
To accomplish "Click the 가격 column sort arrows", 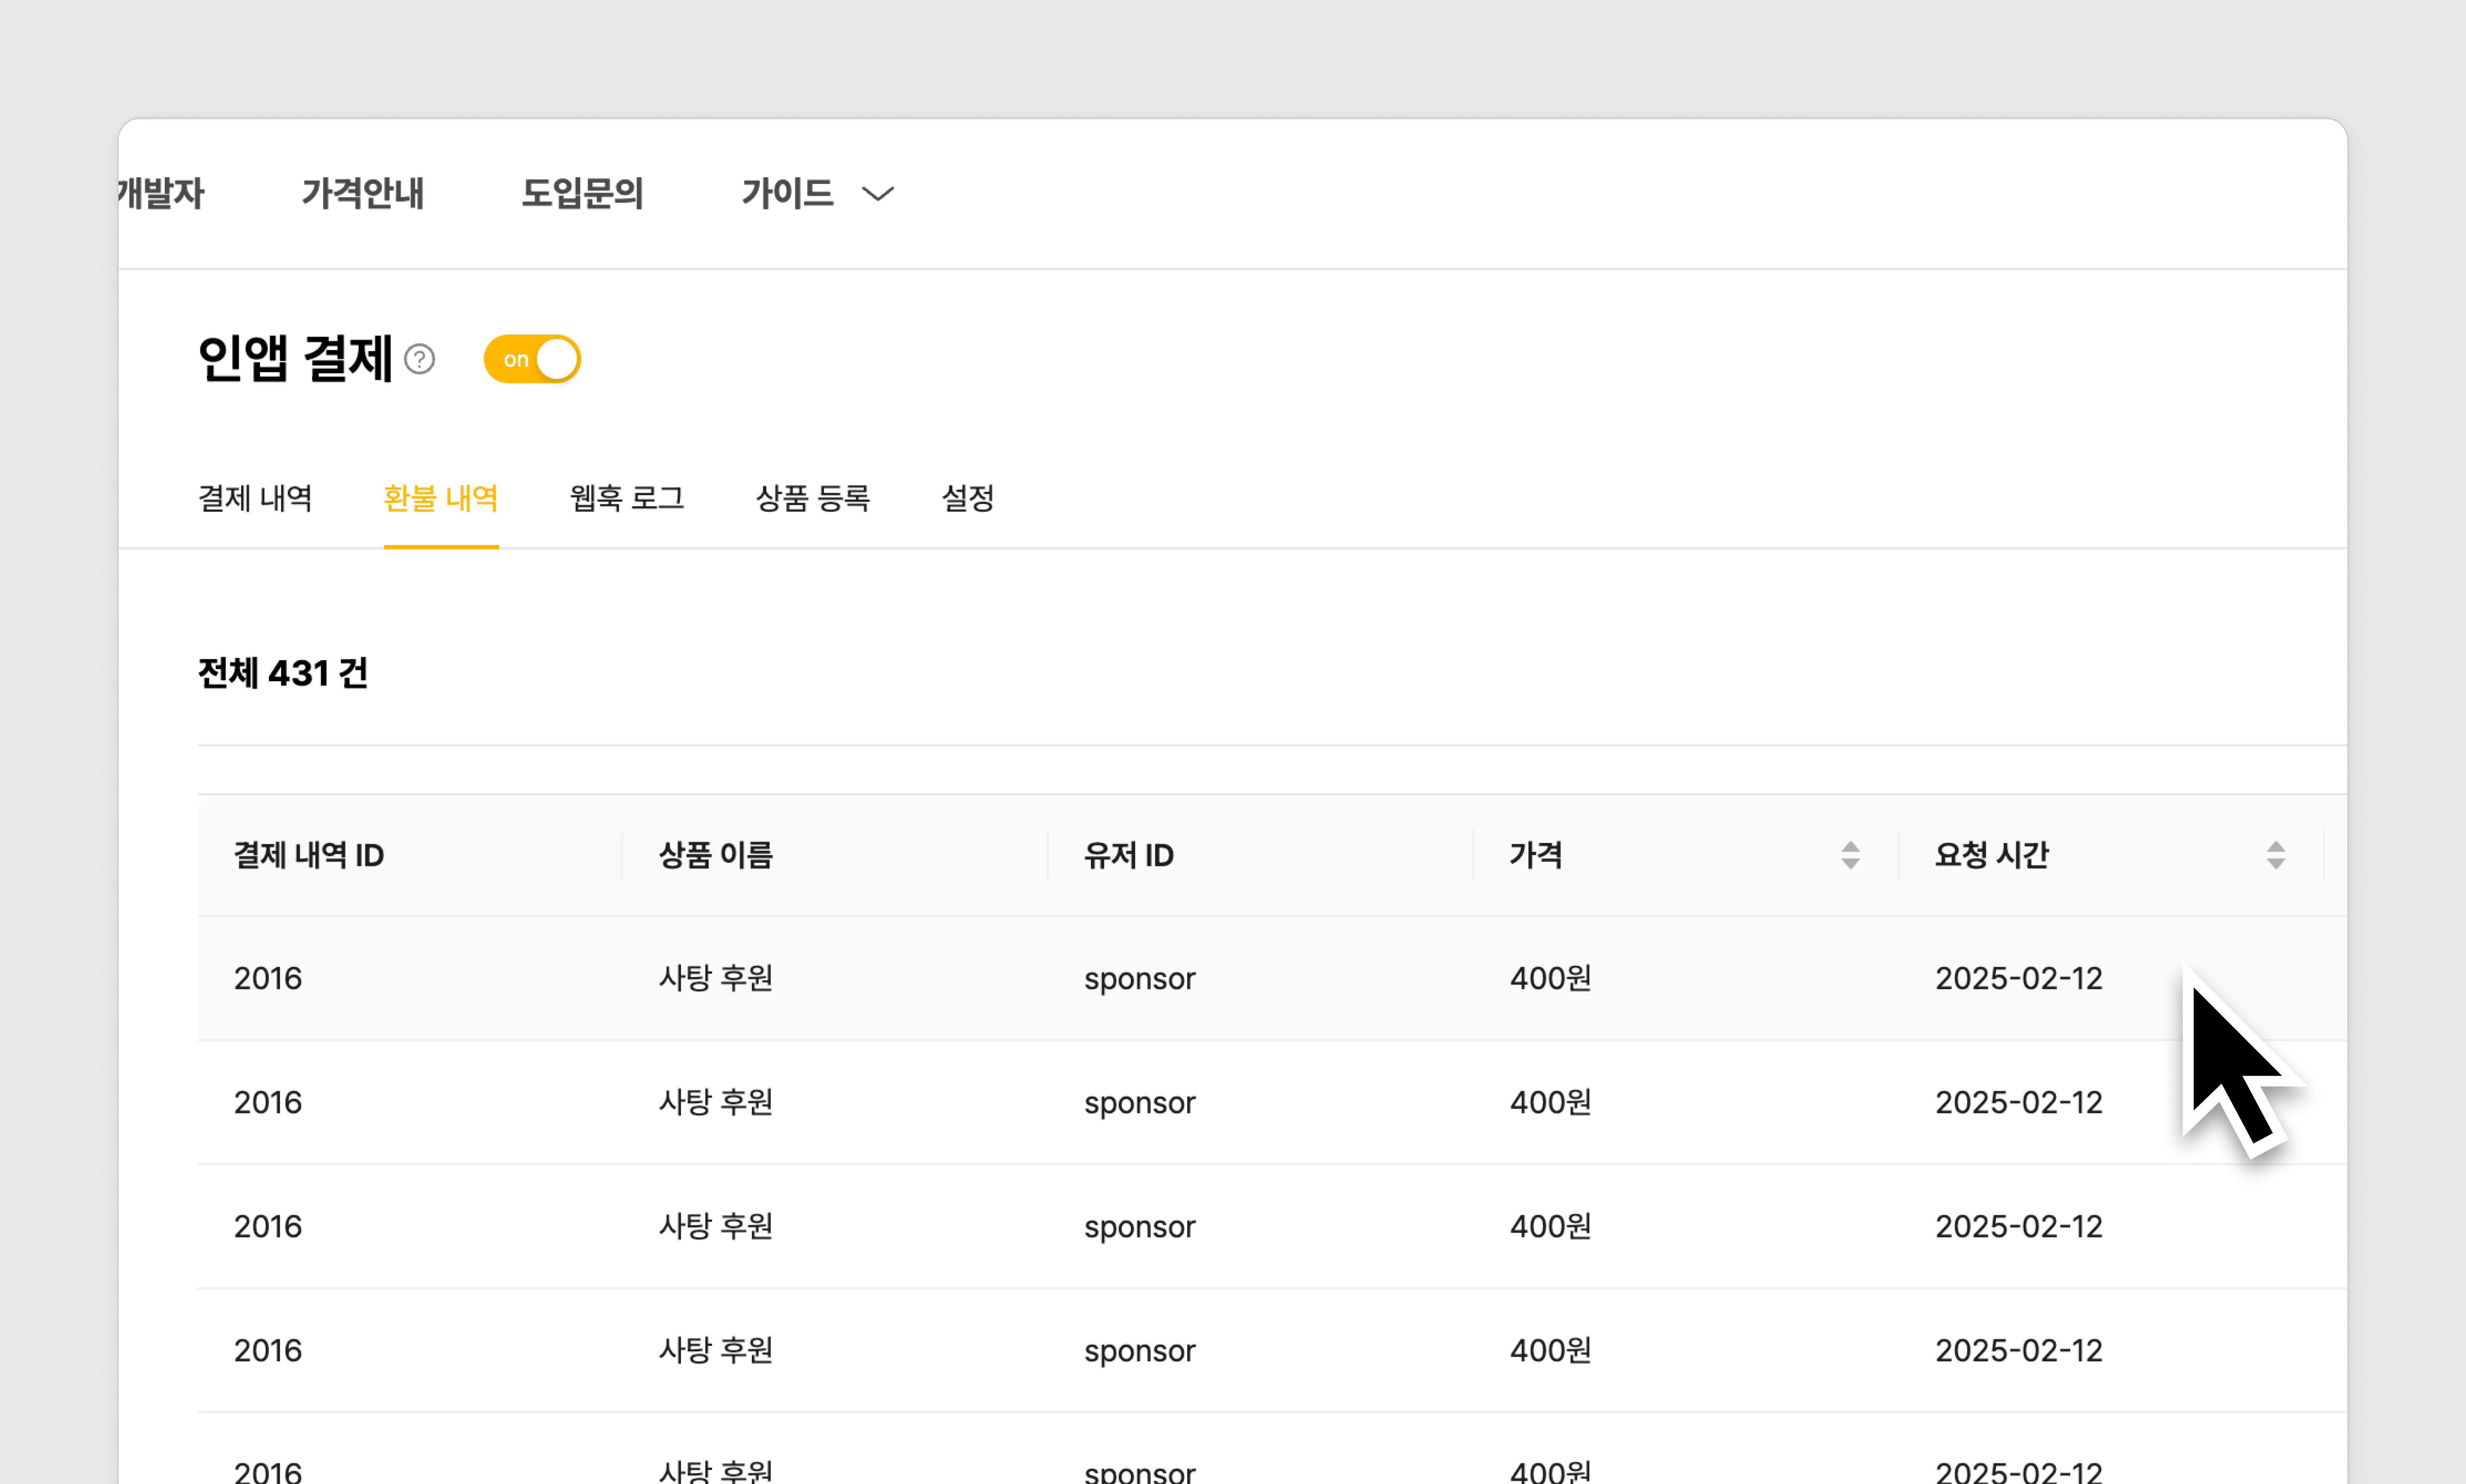I will click(1850, 855).
